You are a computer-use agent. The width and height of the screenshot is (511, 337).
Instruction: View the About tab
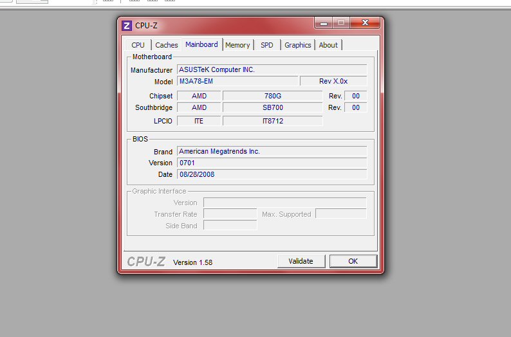328,45
